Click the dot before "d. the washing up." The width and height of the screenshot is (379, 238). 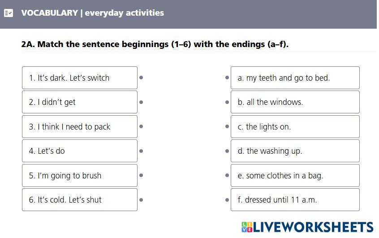pyautogui.click(x=227, y=151)
